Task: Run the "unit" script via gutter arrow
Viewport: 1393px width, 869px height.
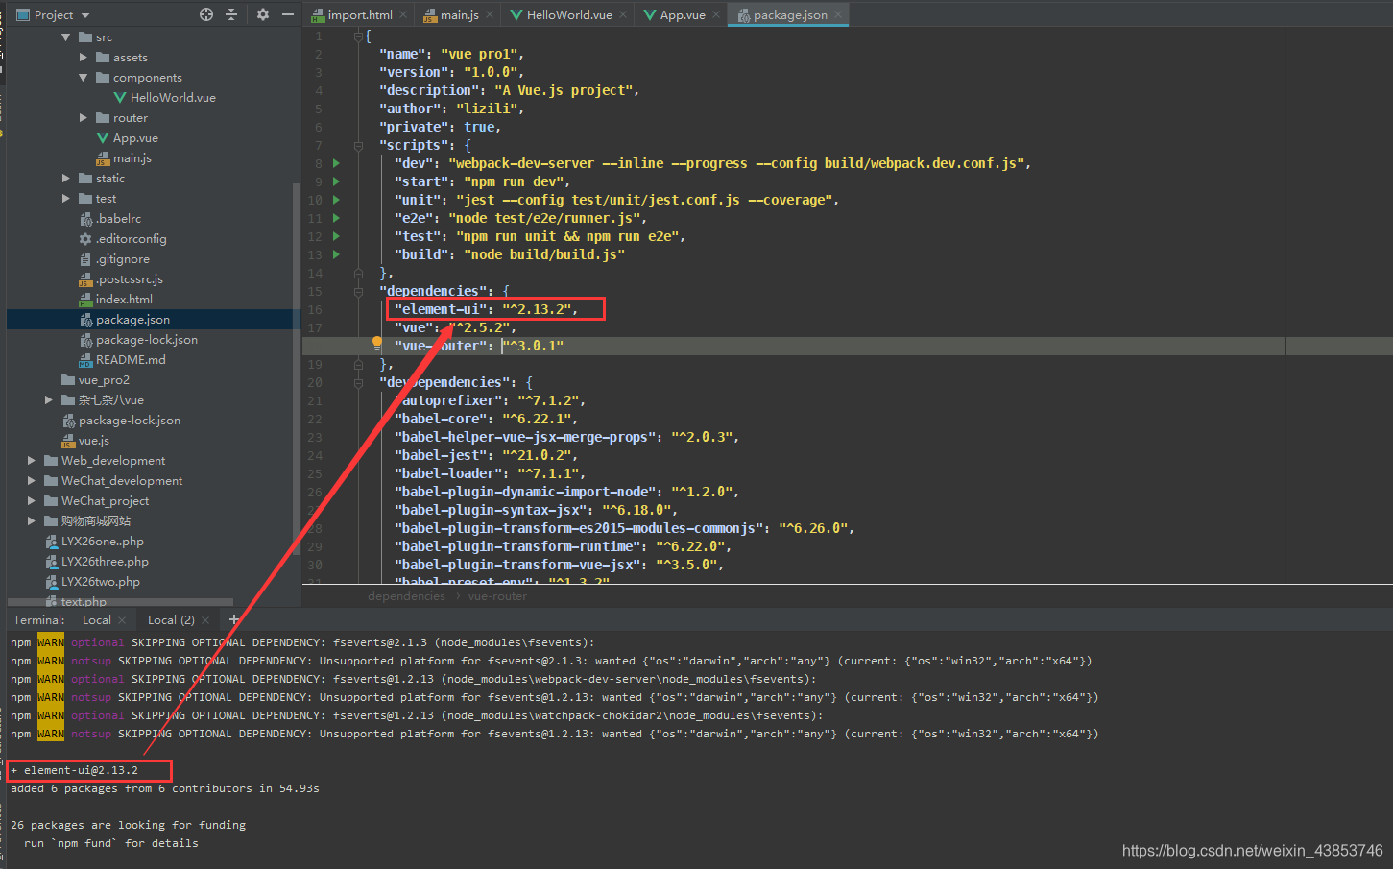Action: 336,200
